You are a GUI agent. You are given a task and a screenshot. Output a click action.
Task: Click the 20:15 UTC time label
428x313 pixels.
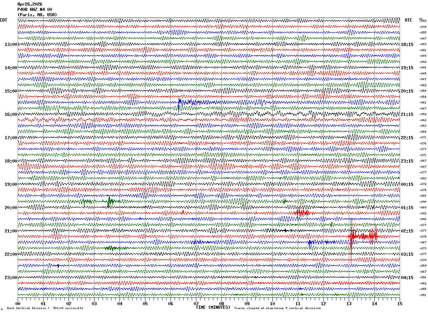pos(407,91)
